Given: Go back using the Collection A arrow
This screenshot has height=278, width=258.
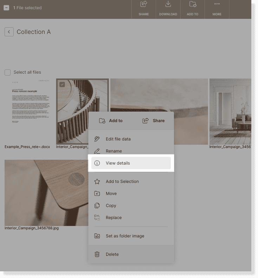Looking at the screenshot, I should click(9, 32).
